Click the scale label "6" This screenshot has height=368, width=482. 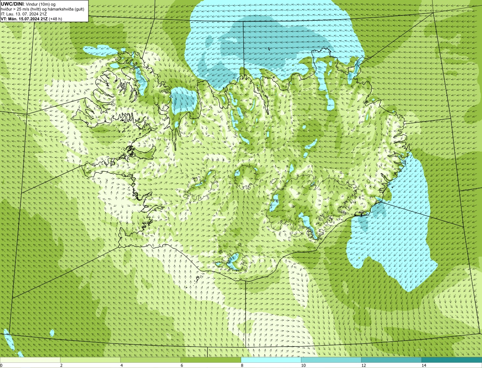pyautogui.click(x=182, y=365)
